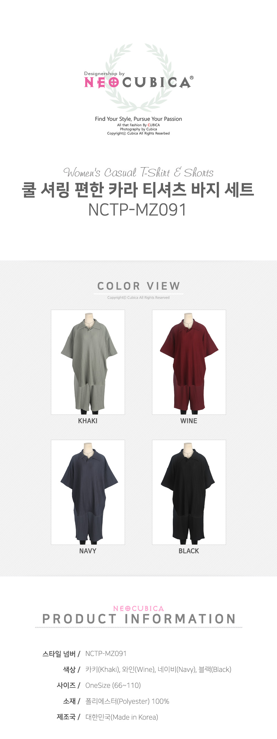
Task: Click the Made in Korea text
Action: tap(122, 717)
